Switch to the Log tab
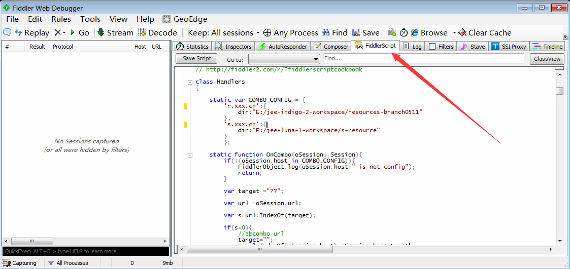 click(x=412, y=47)
